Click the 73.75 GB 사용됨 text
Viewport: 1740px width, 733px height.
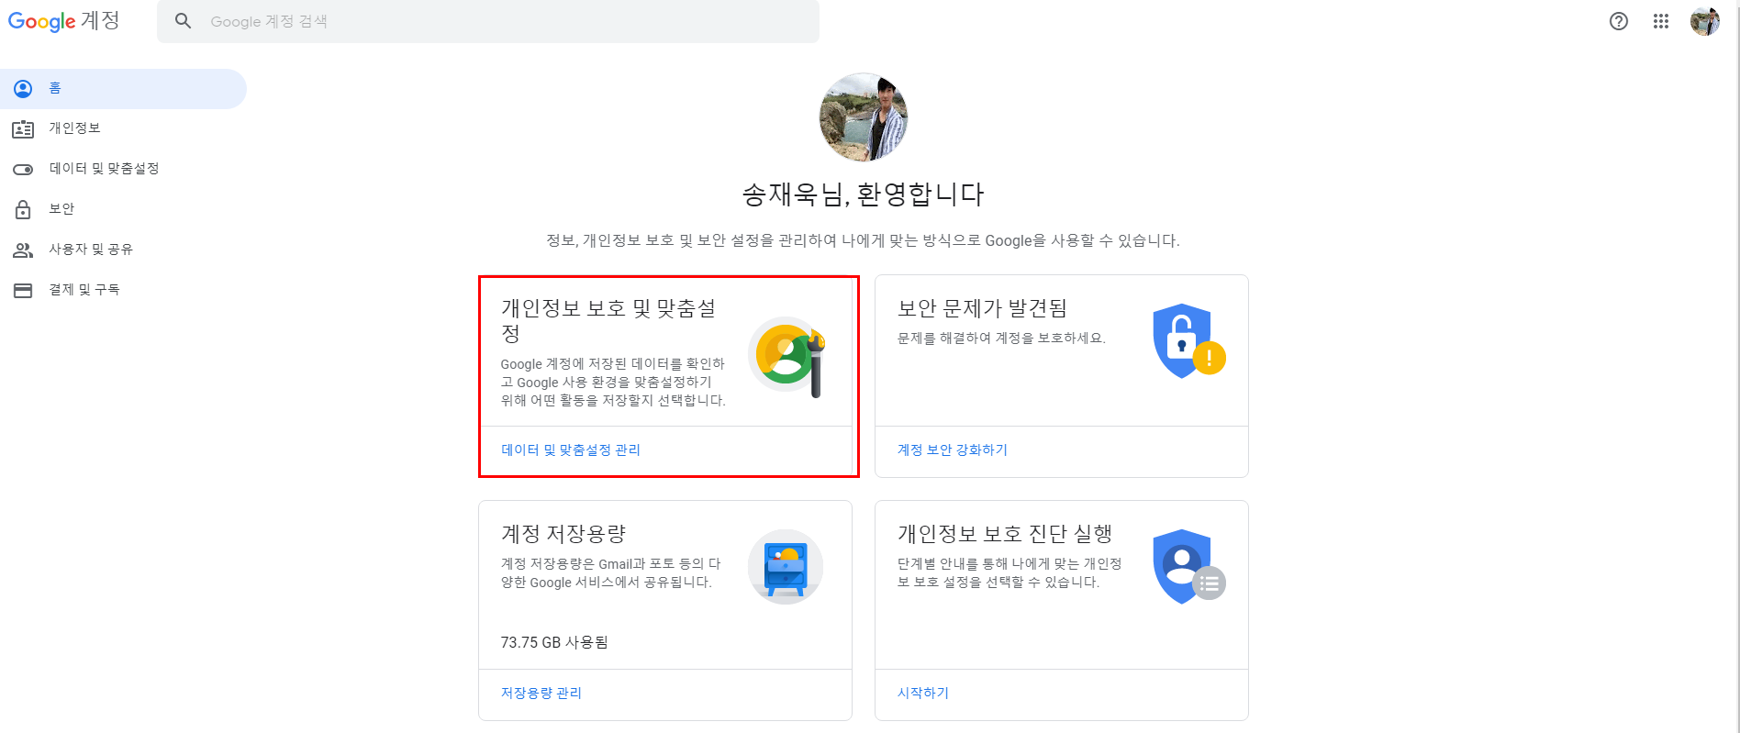point(554,642)
